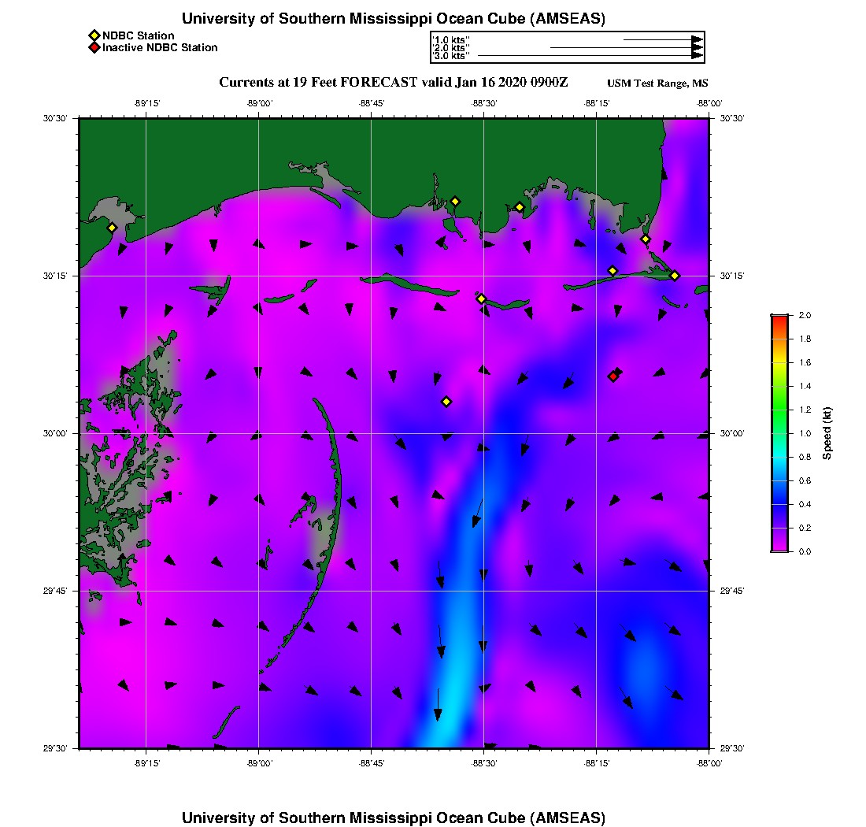Click the "Inactive NDBC Station" legend text
866x827 pixels.
pos(160,47)
